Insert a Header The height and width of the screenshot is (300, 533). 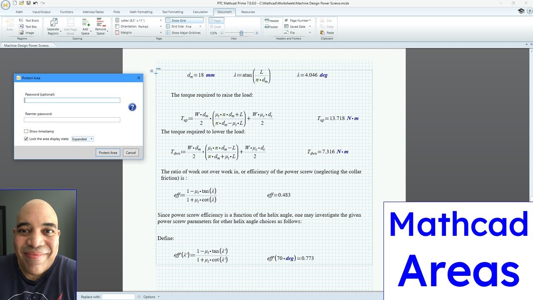[x=271, y=20]
